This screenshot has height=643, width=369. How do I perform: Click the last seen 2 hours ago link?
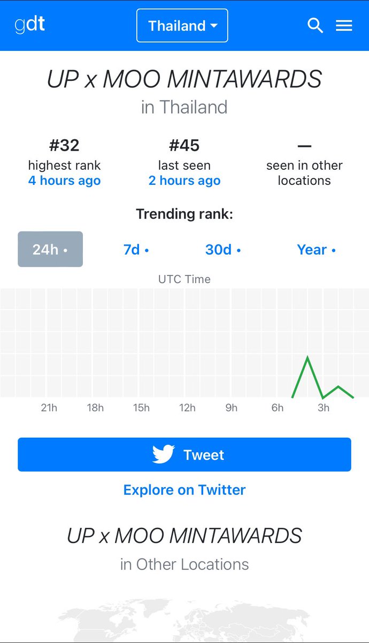pos(184,181)
